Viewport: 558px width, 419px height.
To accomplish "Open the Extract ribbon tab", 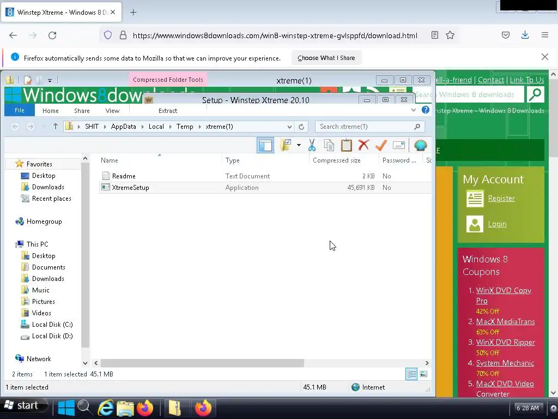I will point(168,111).
